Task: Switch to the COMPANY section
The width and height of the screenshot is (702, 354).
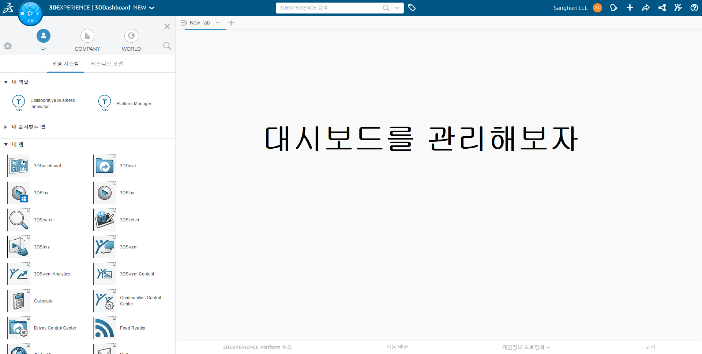Action: pyautogui.click(x=87, y=40)
